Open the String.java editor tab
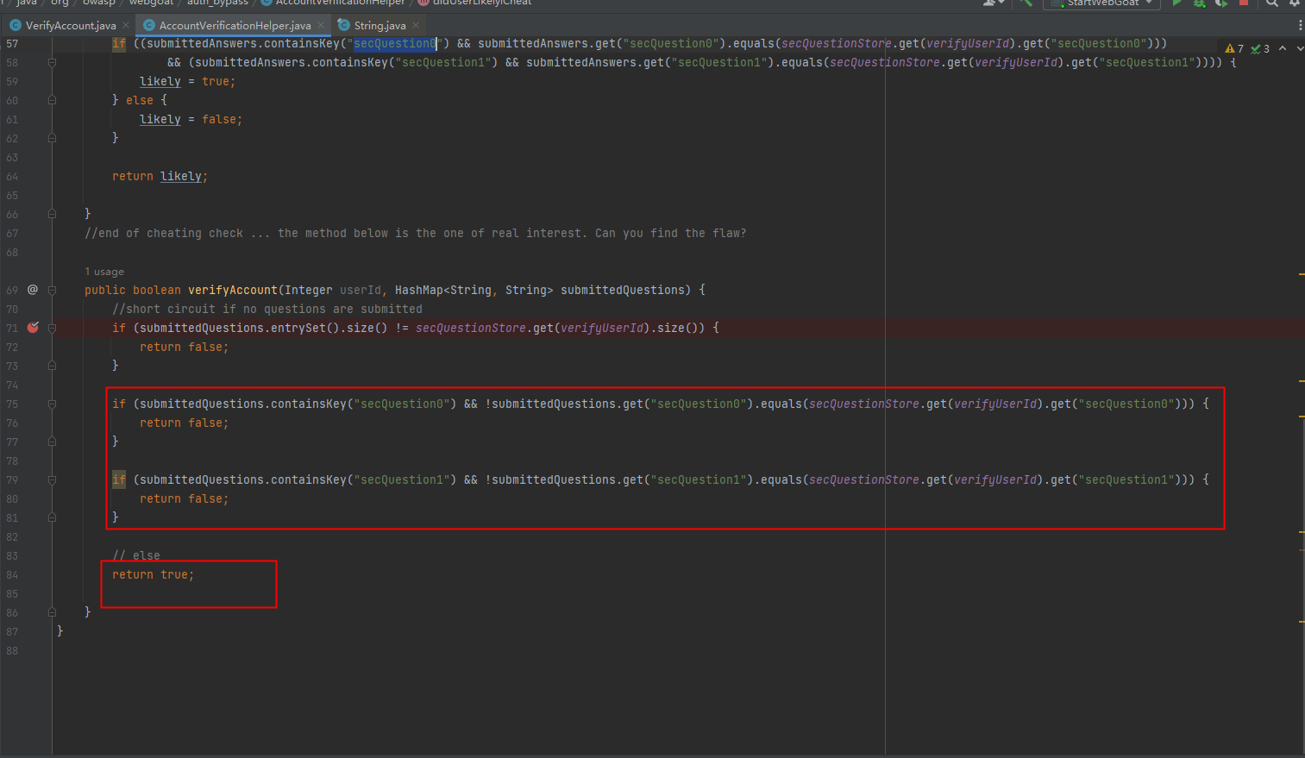This screenshot has height=758, width=1305. 379,25
